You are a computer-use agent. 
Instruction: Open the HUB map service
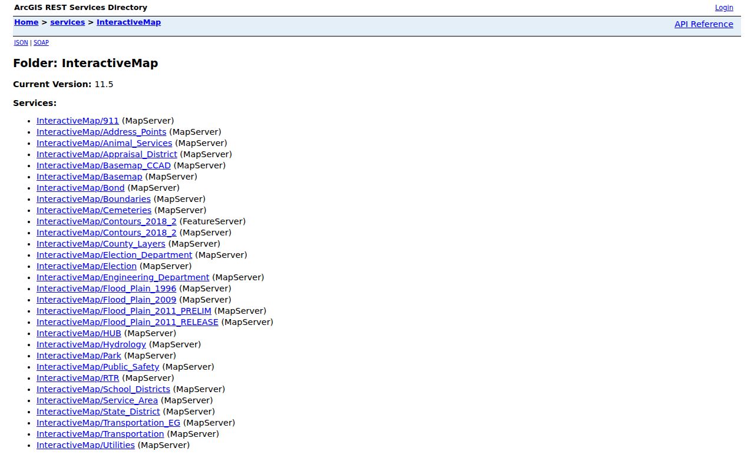[x=79, y=333]
